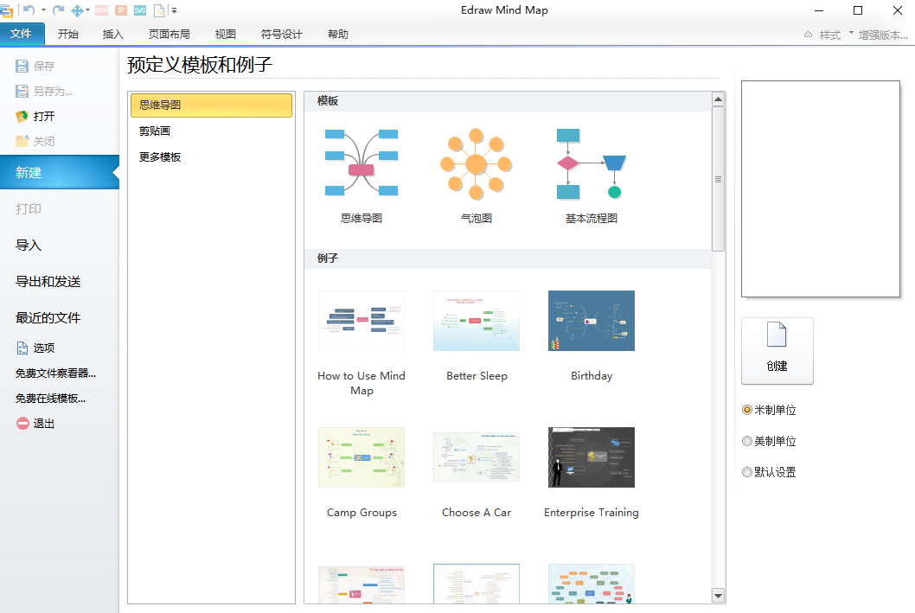Screen dimensions: 915x613
Task: Select the 米制单位 metric units radio button
Action: (747, 410)
